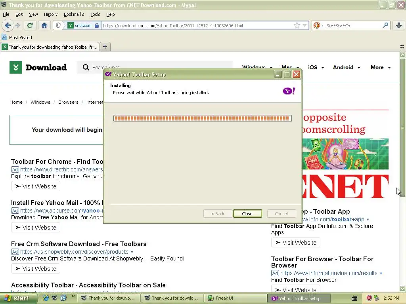Minimize the Yahoo Toolbar Setup dialog
Image resolution: width=406 pixels, height=304 pixels.
click(278, 75)
